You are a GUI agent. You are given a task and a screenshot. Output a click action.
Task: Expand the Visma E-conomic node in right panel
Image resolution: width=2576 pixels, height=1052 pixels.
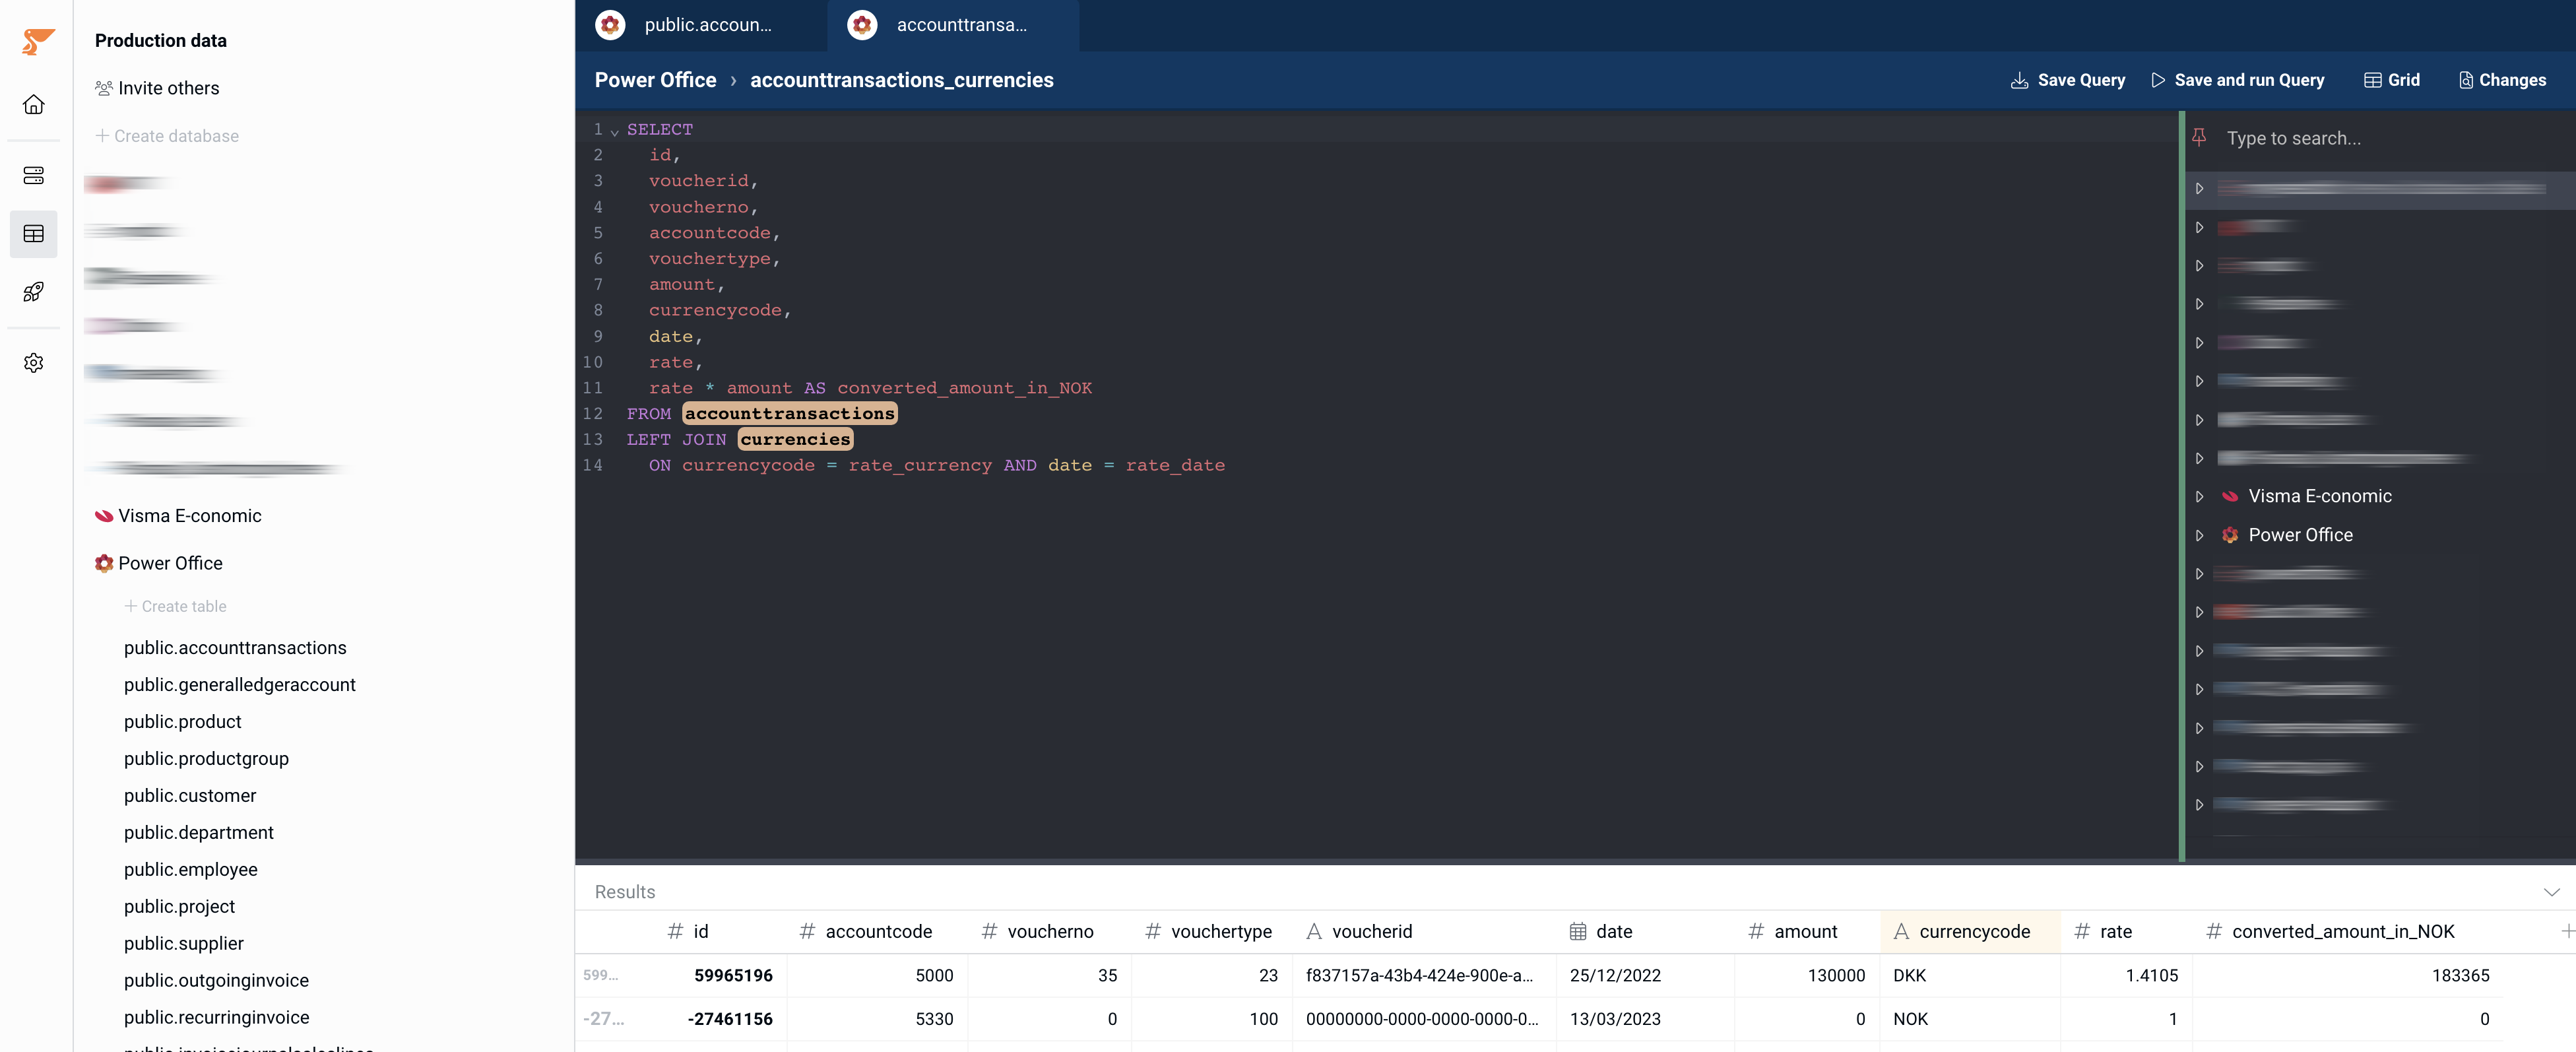pos(2199,496)
